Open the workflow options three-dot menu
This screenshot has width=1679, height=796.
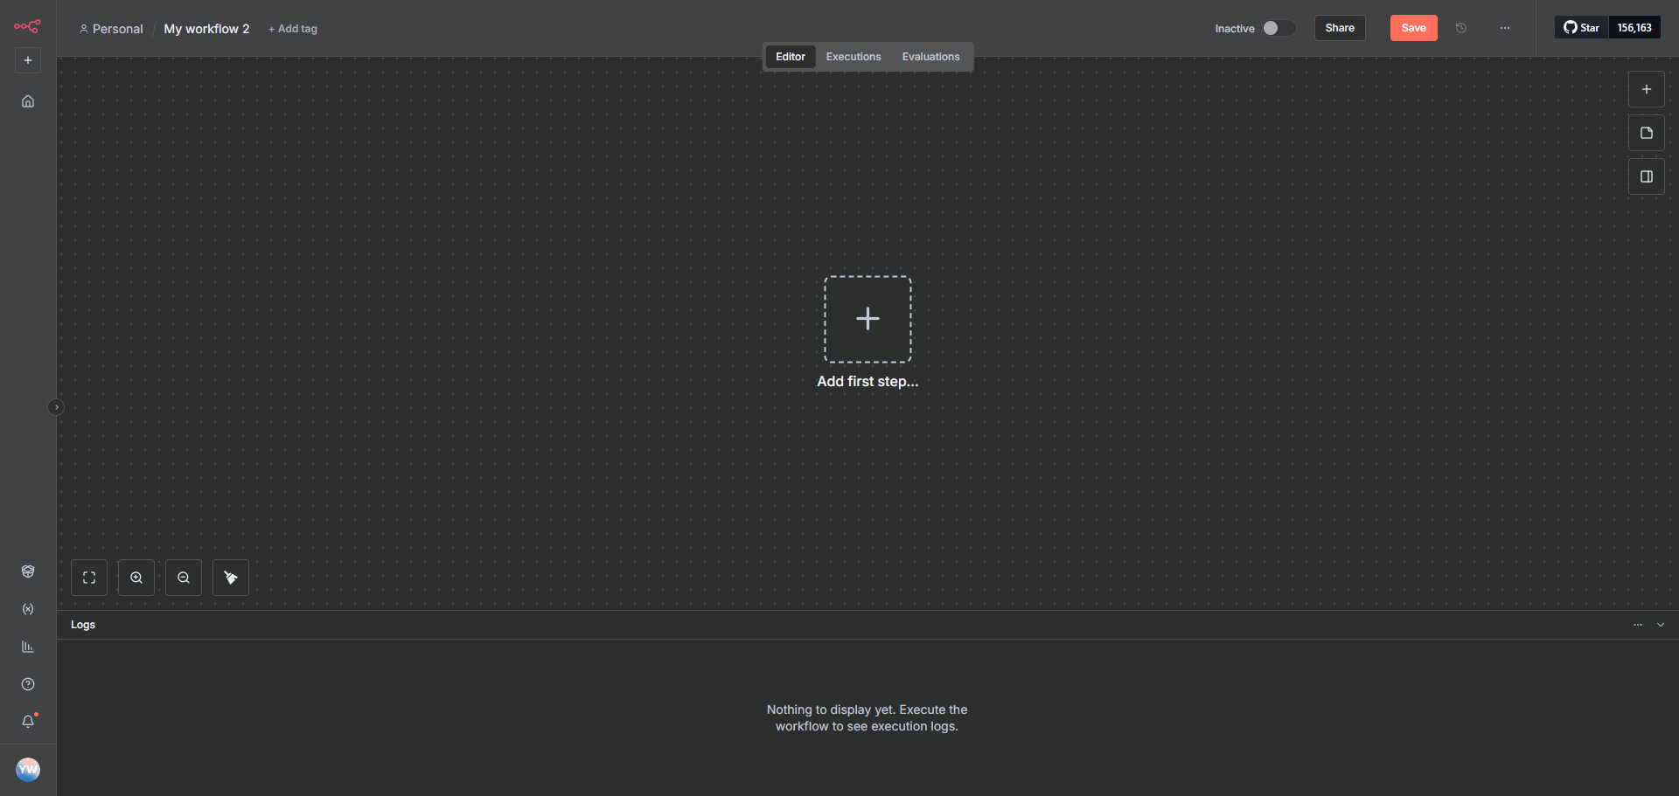point(1504,28)
